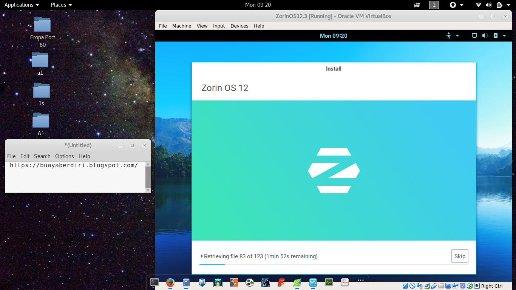516x290 pixels.
Task: Open host Wi-Fi indicator in top bar
Action: [478, 5]
